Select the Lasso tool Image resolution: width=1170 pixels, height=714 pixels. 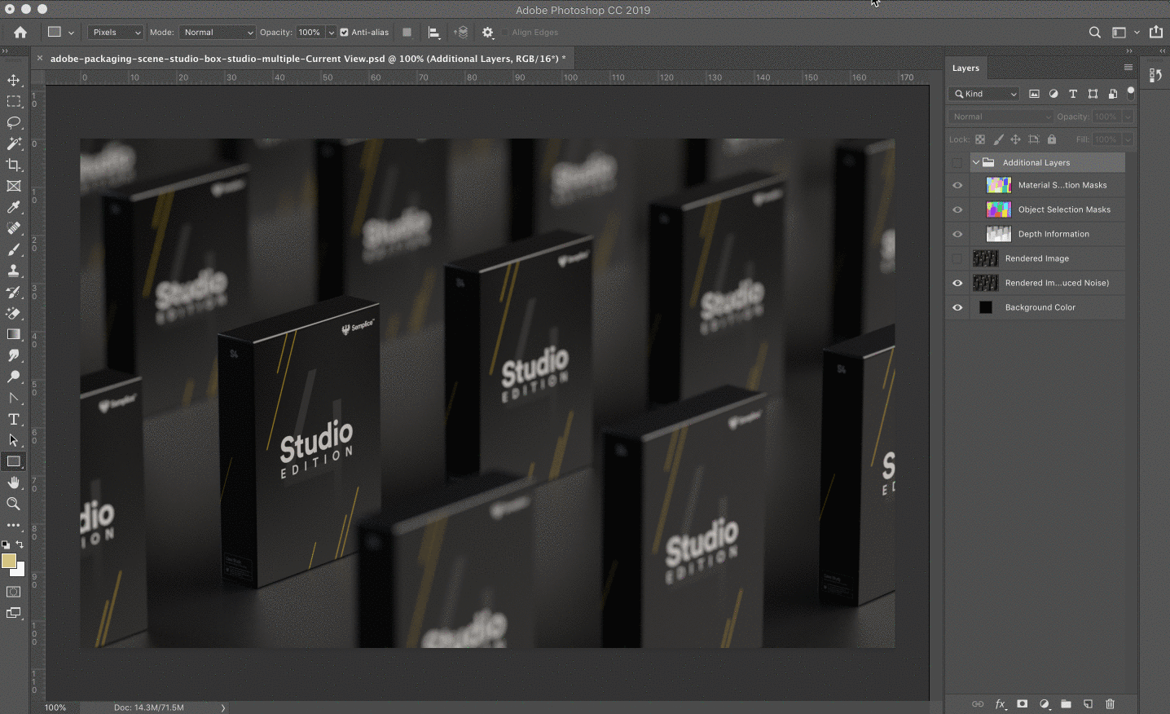(14, 122)
